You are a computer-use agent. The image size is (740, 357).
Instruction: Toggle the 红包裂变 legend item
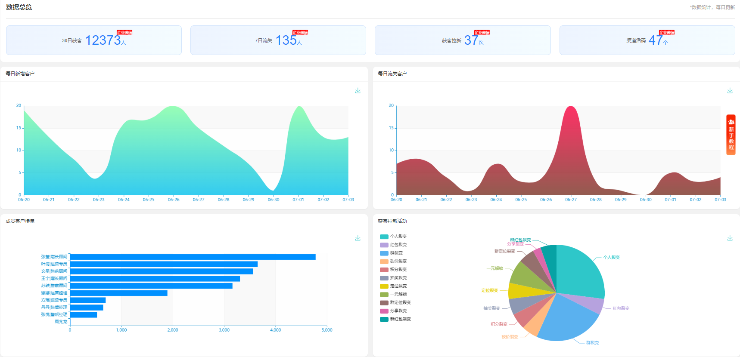[x=393, y=245]
